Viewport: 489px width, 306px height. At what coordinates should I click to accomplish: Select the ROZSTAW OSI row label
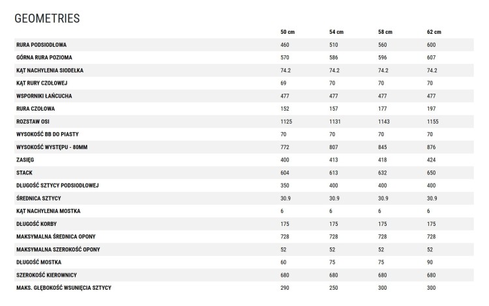pos(33,122)
